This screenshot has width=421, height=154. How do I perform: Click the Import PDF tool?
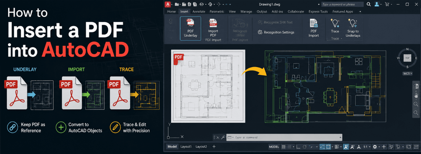point(213,28)
